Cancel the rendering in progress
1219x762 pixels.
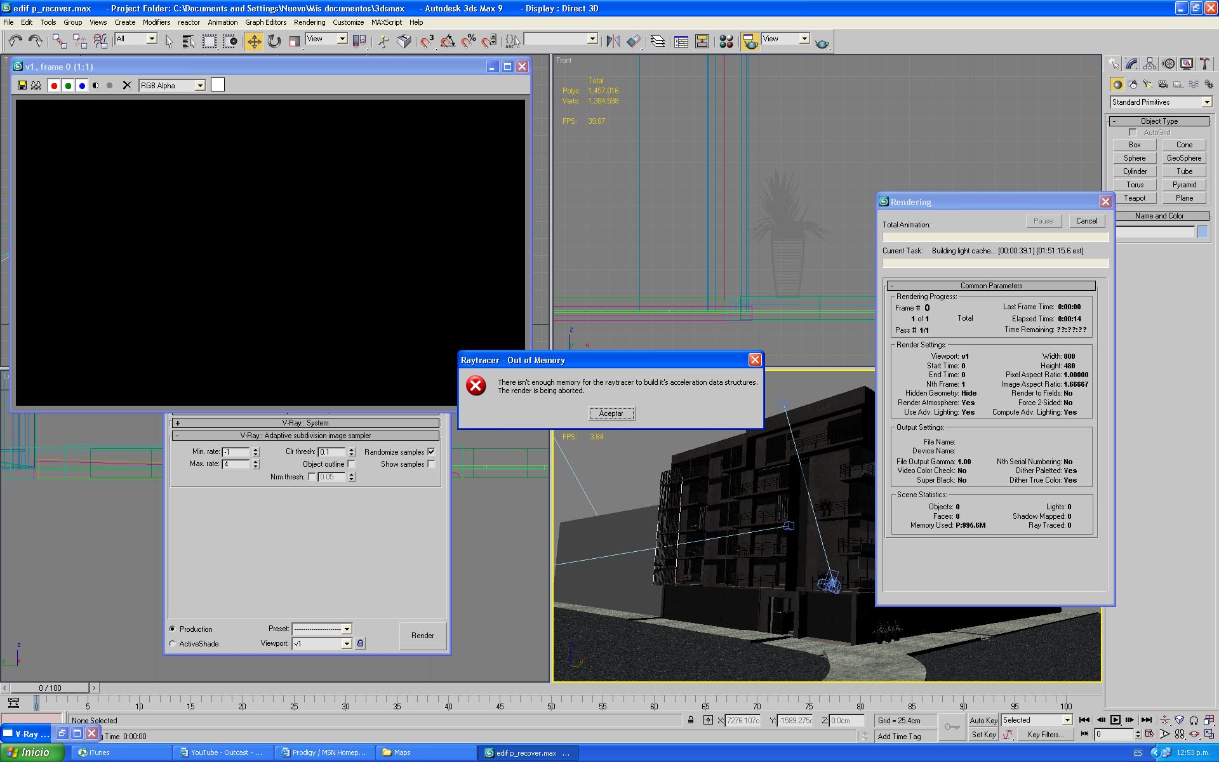(x=1086, y=221)
